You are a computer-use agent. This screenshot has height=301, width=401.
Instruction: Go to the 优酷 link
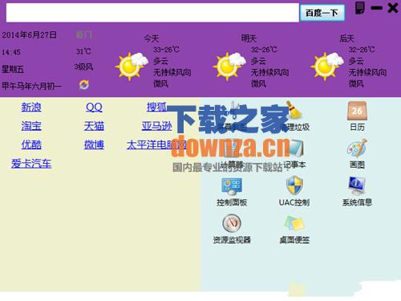[31, 144]
